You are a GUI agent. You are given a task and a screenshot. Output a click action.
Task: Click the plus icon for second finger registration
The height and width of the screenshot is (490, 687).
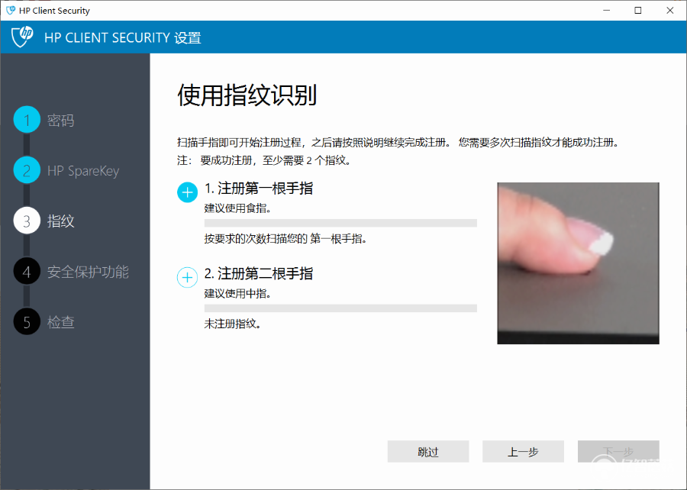pyautogui.click(x=187, y=277)
